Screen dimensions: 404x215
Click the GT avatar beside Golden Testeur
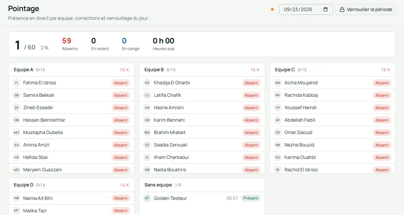coord(147,198)
